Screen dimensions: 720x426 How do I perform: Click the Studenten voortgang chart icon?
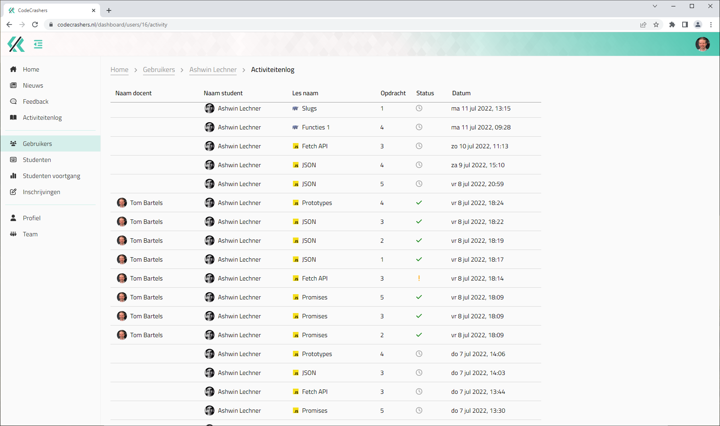13,176
